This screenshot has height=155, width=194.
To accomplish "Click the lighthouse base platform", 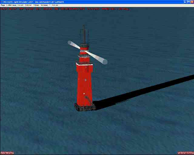I will pos(84,107).
